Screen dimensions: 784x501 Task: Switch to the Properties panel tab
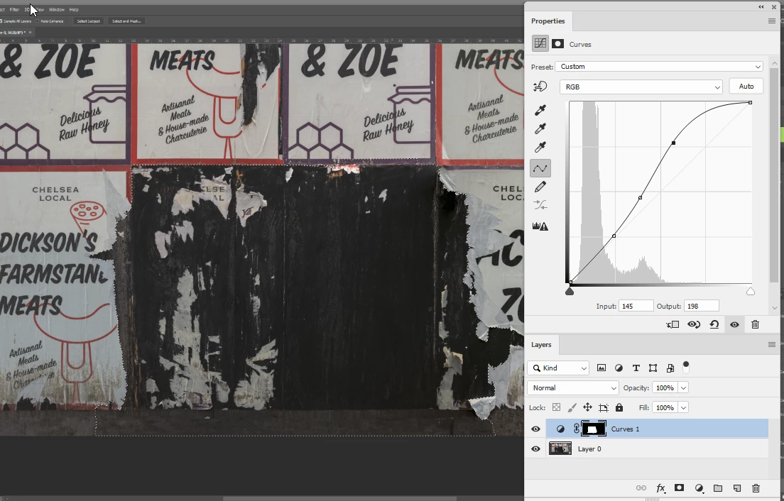(x=548, y=21)
